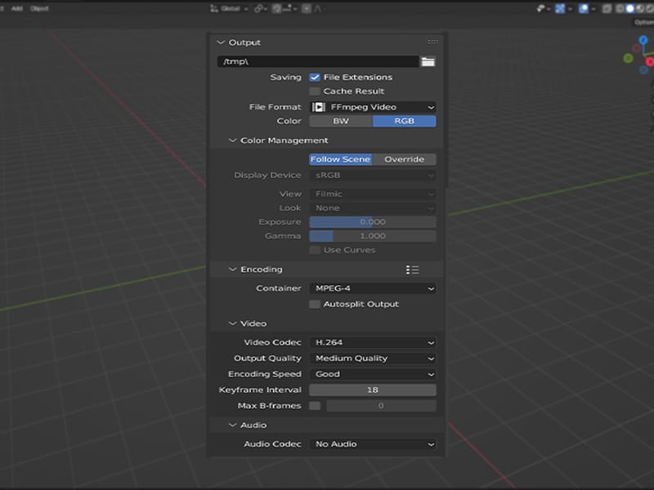Screen dimensions: 654x490
Task: Select solid viewport shading mode
Action: 630,9
